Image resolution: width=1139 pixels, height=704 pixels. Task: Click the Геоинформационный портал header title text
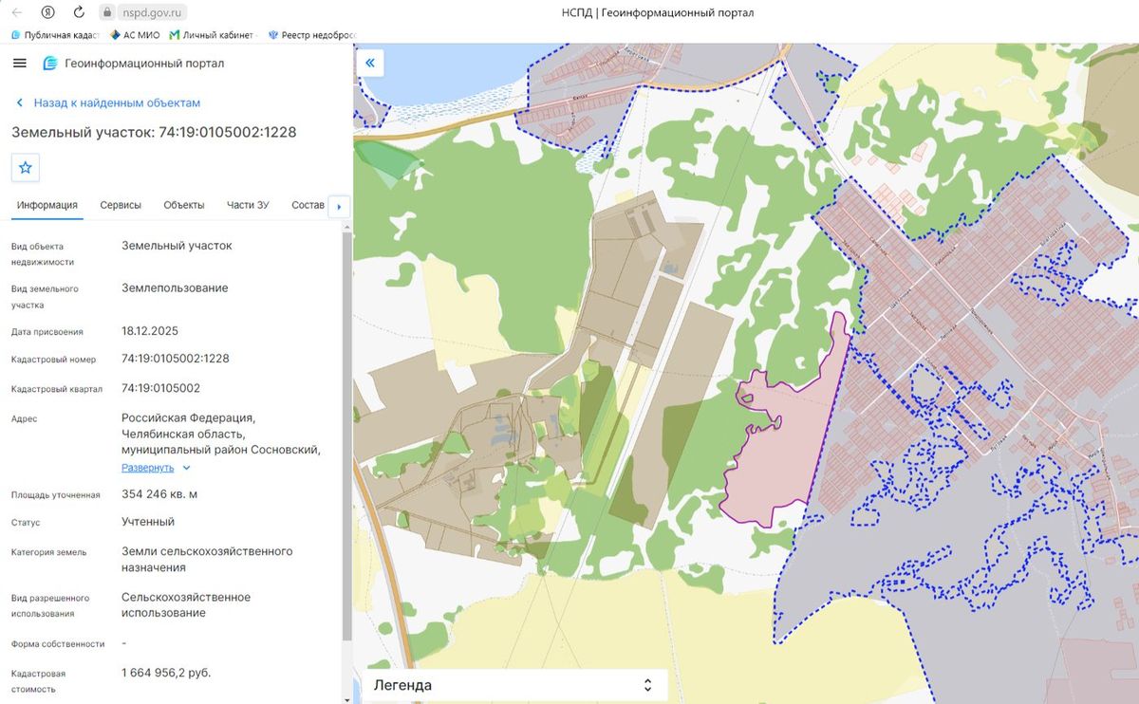click(144, 64)
